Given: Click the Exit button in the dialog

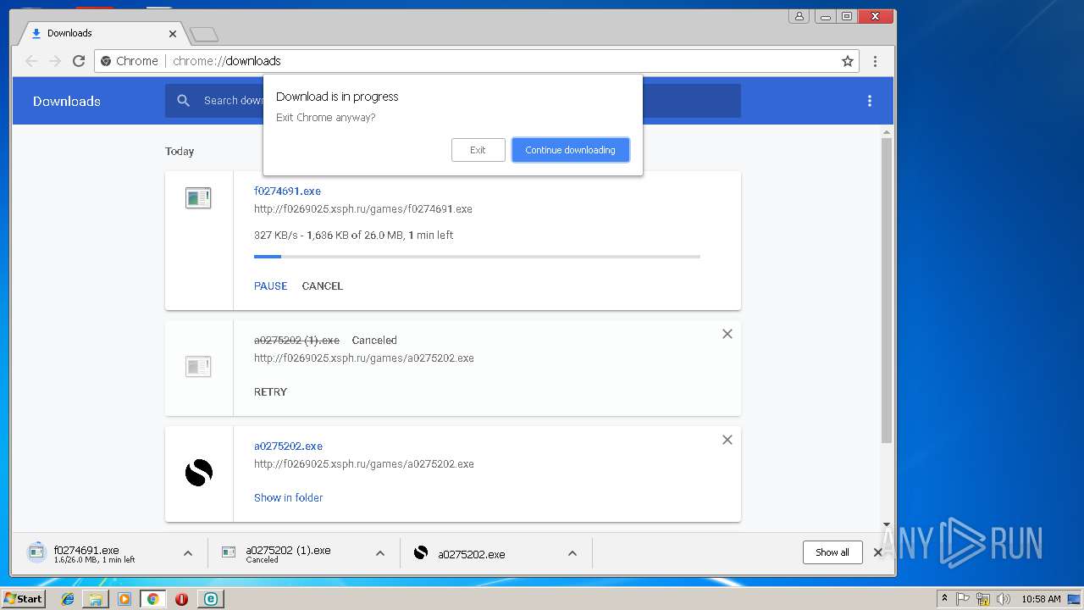Looking at the screenshot, I should [x=478, y=150].
